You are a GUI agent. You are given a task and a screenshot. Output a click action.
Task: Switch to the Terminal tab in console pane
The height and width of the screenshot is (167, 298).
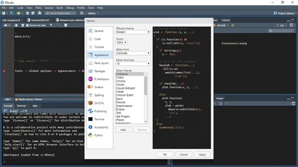[x=21, y=106]
